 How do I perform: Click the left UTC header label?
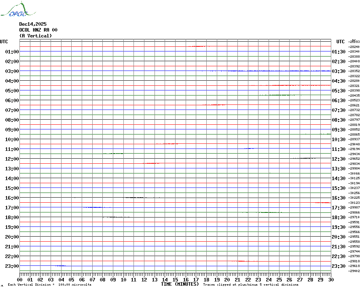pyautogui.click(x=4, y=42)
